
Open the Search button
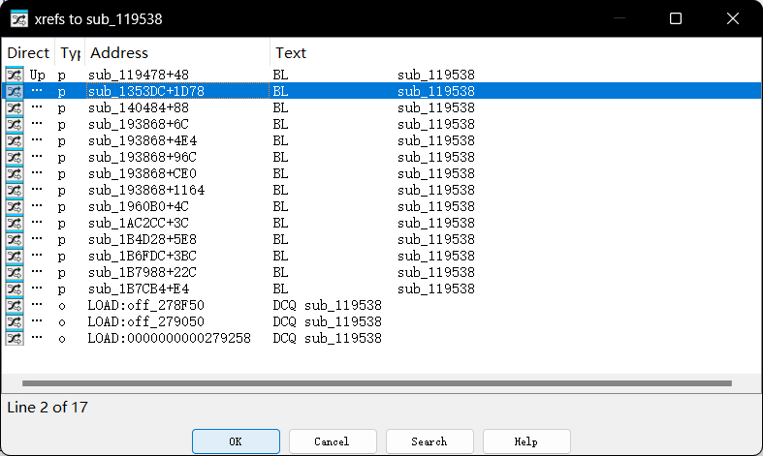429,441
